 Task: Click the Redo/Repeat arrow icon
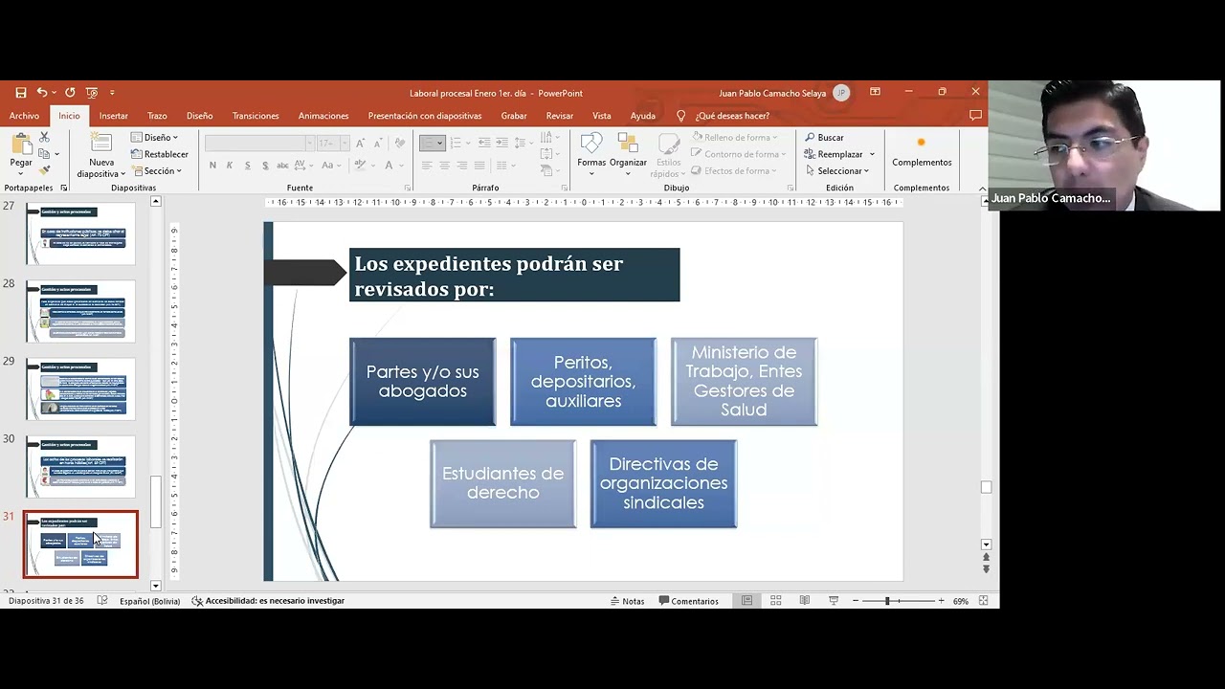pos(70,93)
